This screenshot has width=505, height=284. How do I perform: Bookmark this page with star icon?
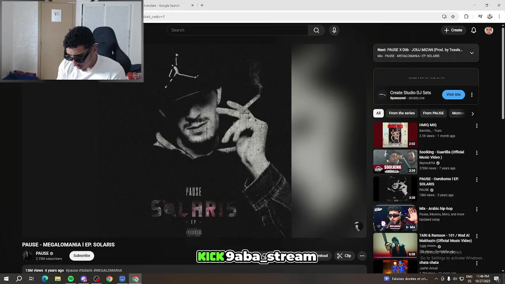(453, 17)
